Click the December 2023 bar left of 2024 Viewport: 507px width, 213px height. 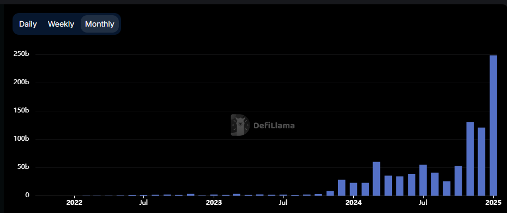coord(342,187)
